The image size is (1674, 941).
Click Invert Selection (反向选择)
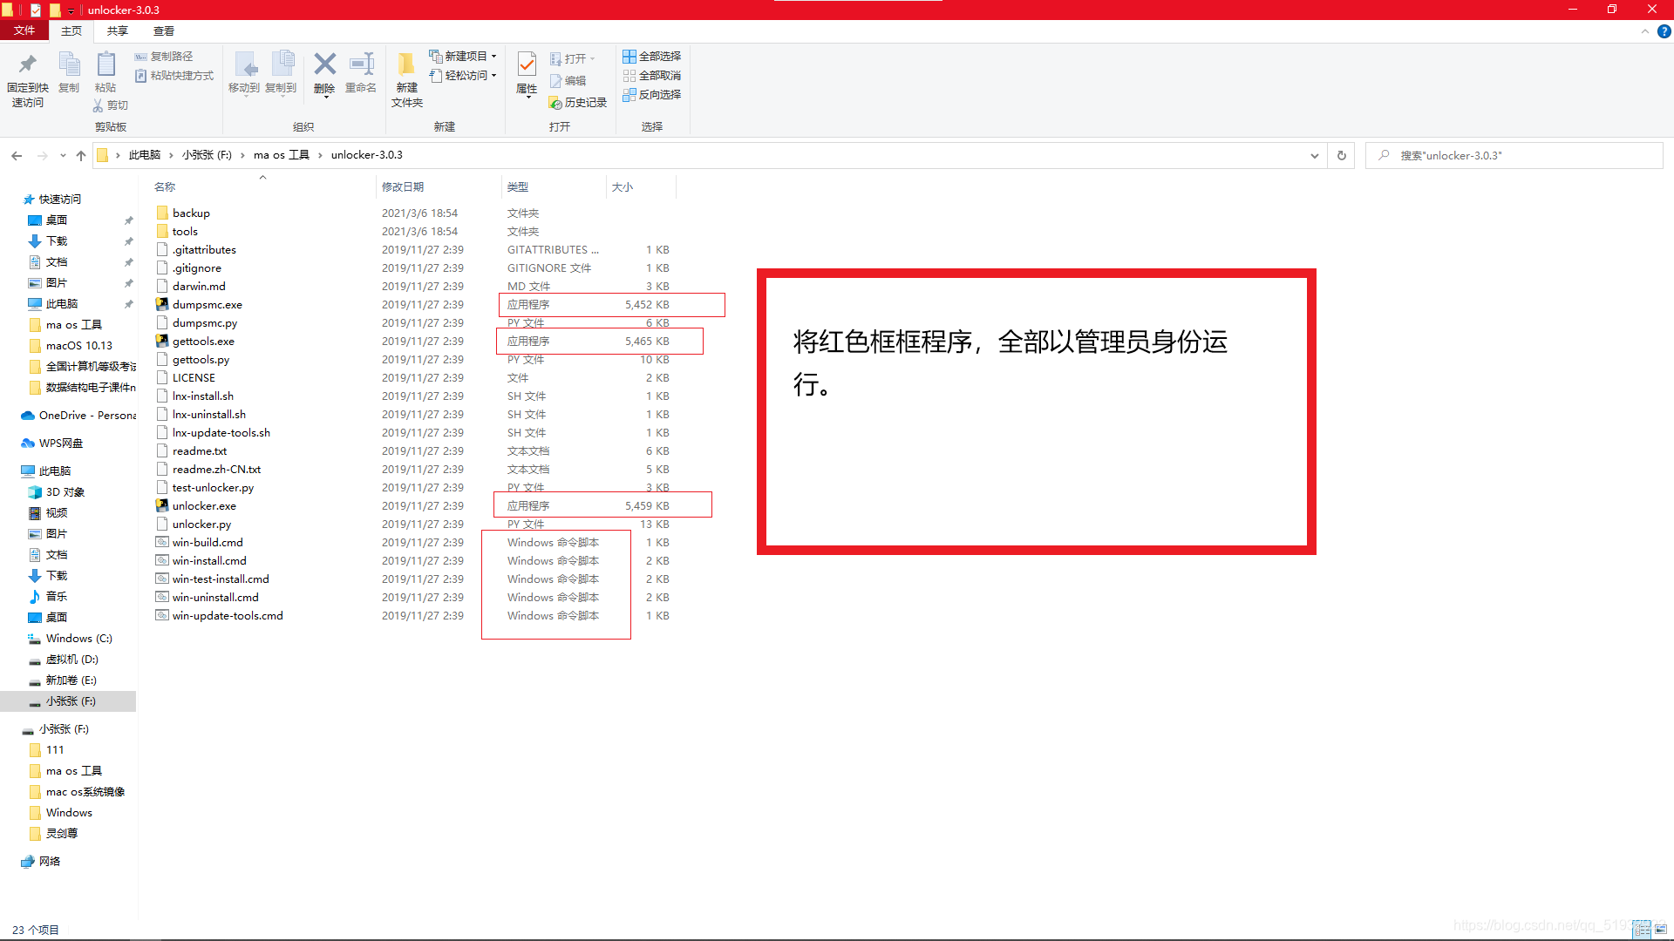click(652, 94)
